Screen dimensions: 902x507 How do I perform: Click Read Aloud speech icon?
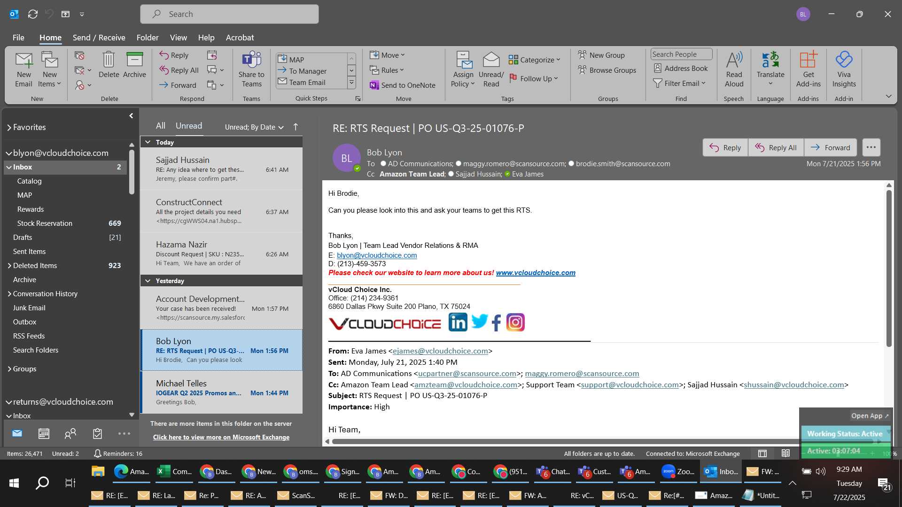point(734,69)
